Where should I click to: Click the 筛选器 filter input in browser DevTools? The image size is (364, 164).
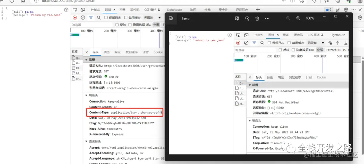point(92,25)
